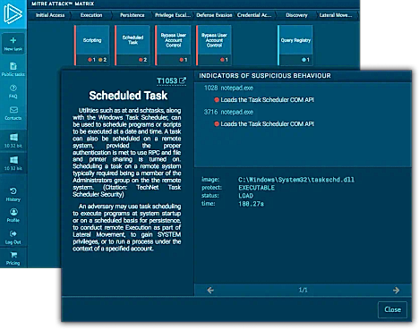Select process 1028 notepad.exe
This screenshot has width=419, height=329.
pyautogui.click(x=228, y=88)
